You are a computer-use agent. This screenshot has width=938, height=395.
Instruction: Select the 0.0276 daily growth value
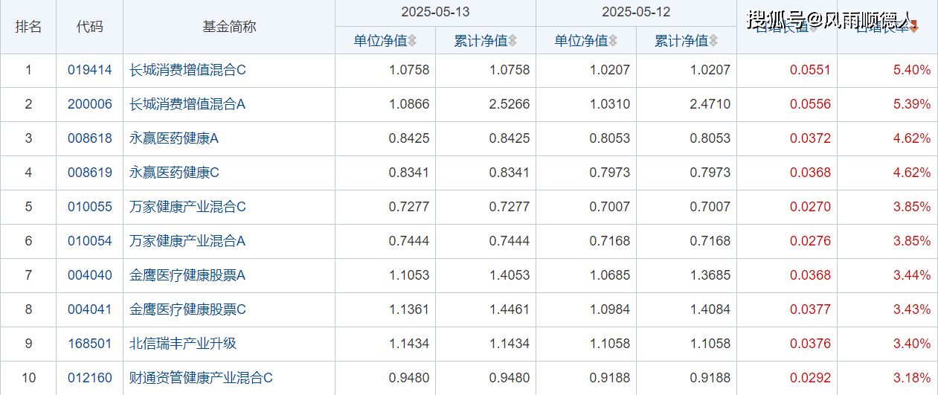coord(810,241)
